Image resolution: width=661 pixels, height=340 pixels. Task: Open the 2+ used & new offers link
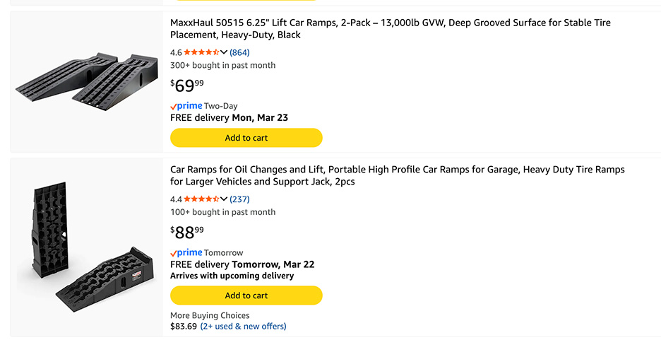tap(243, 327)
